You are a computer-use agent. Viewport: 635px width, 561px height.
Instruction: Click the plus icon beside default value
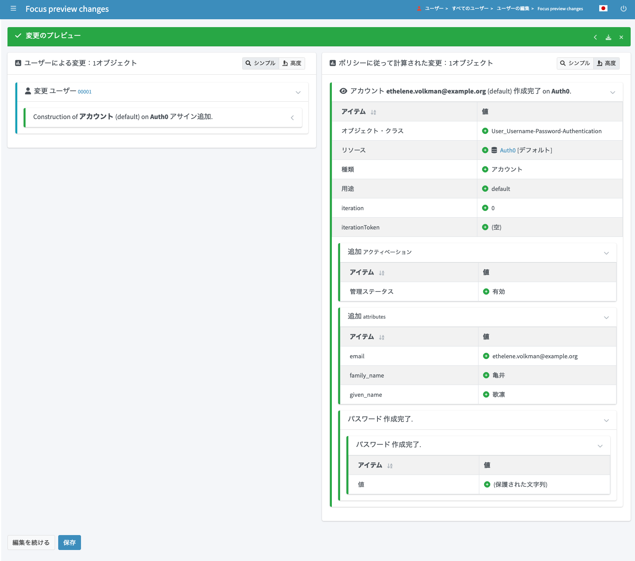coord(485,189)
